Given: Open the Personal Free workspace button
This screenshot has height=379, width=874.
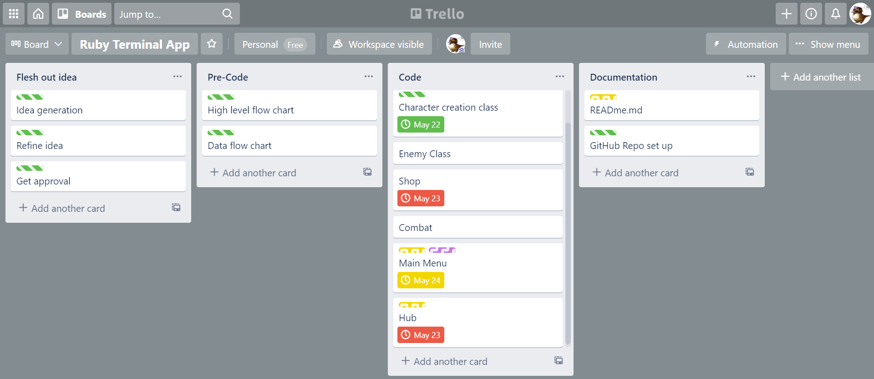Looking at the screenshot, I should click(x=275, y=44).
